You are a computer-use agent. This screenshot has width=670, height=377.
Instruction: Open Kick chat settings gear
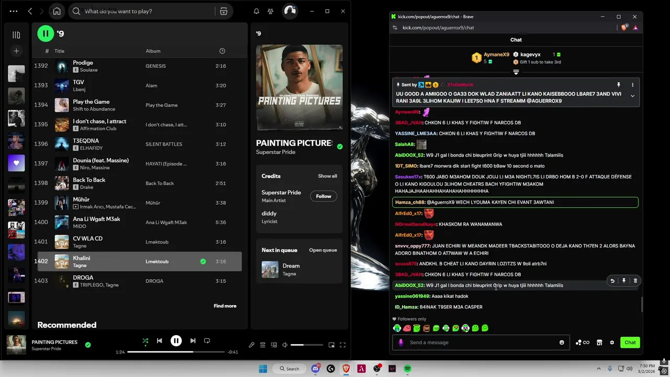click(x=612, y=342)
